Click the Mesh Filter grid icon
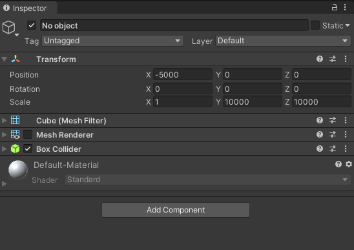354x250 pixels. tap(16, 120)
